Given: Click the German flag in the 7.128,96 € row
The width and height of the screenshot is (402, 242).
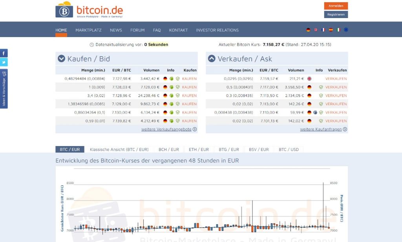Looking at the screenshot, I should tap(165, 96).
